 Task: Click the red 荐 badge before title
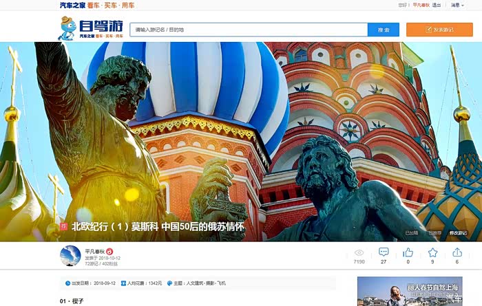coord(63,227)
